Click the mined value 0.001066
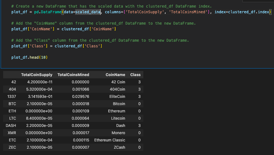 coord(81,89)
